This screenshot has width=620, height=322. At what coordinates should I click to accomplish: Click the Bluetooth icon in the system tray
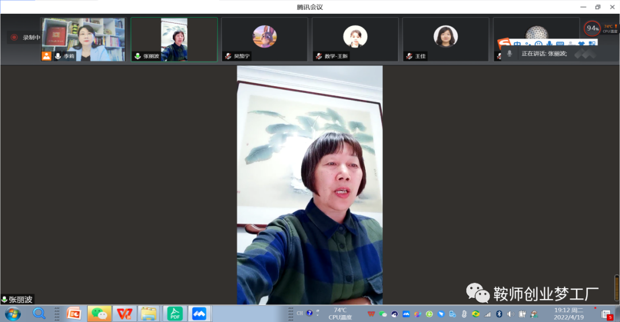coord(499,314)
